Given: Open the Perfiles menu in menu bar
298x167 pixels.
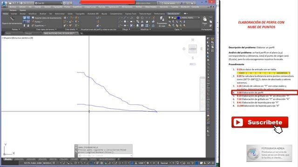Looking at the screenshot, I should (x=139, y=7).
